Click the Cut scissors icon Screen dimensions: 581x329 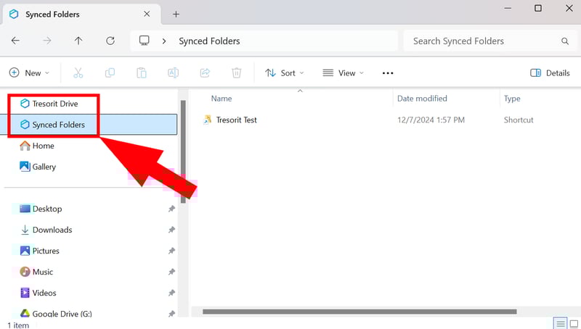click(x=78, y=72)
